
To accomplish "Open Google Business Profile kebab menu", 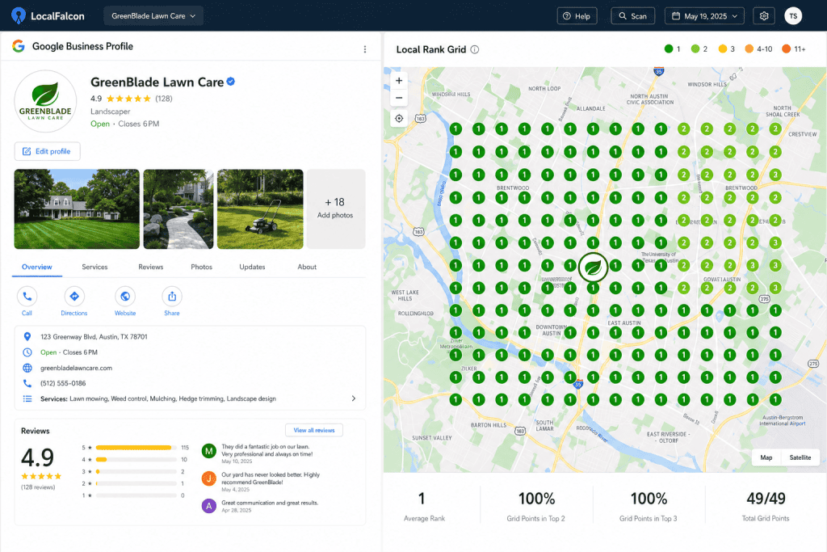I will (x=365, y=49).
